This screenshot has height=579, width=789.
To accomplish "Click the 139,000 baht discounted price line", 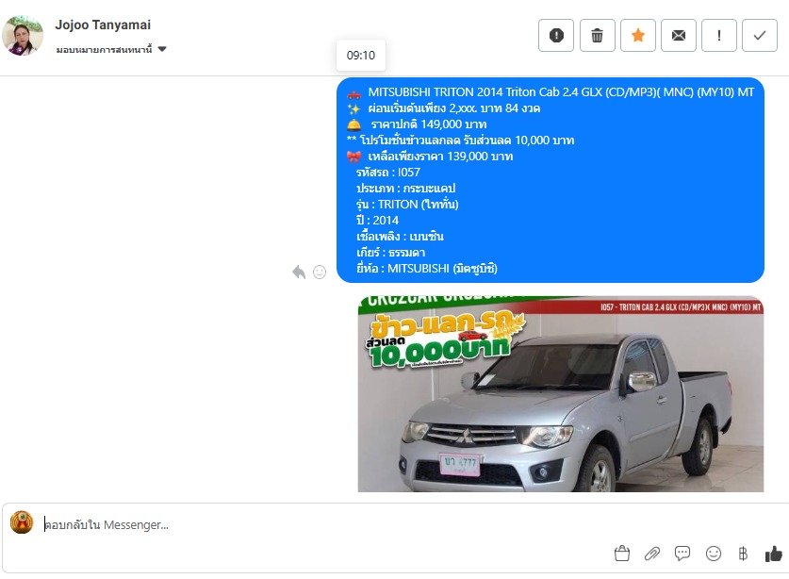I will (x=440, y=157).
